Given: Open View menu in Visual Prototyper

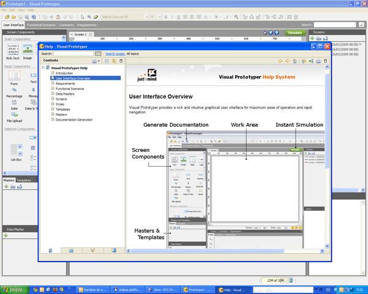Looking at the screenshot, I should point(21,10).
